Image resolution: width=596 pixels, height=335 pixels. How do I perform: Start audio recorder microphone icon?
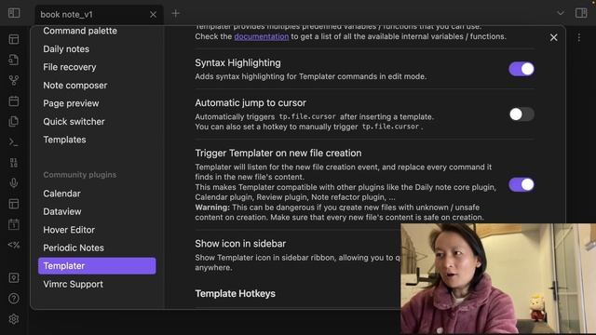click(x=14, y=183)
